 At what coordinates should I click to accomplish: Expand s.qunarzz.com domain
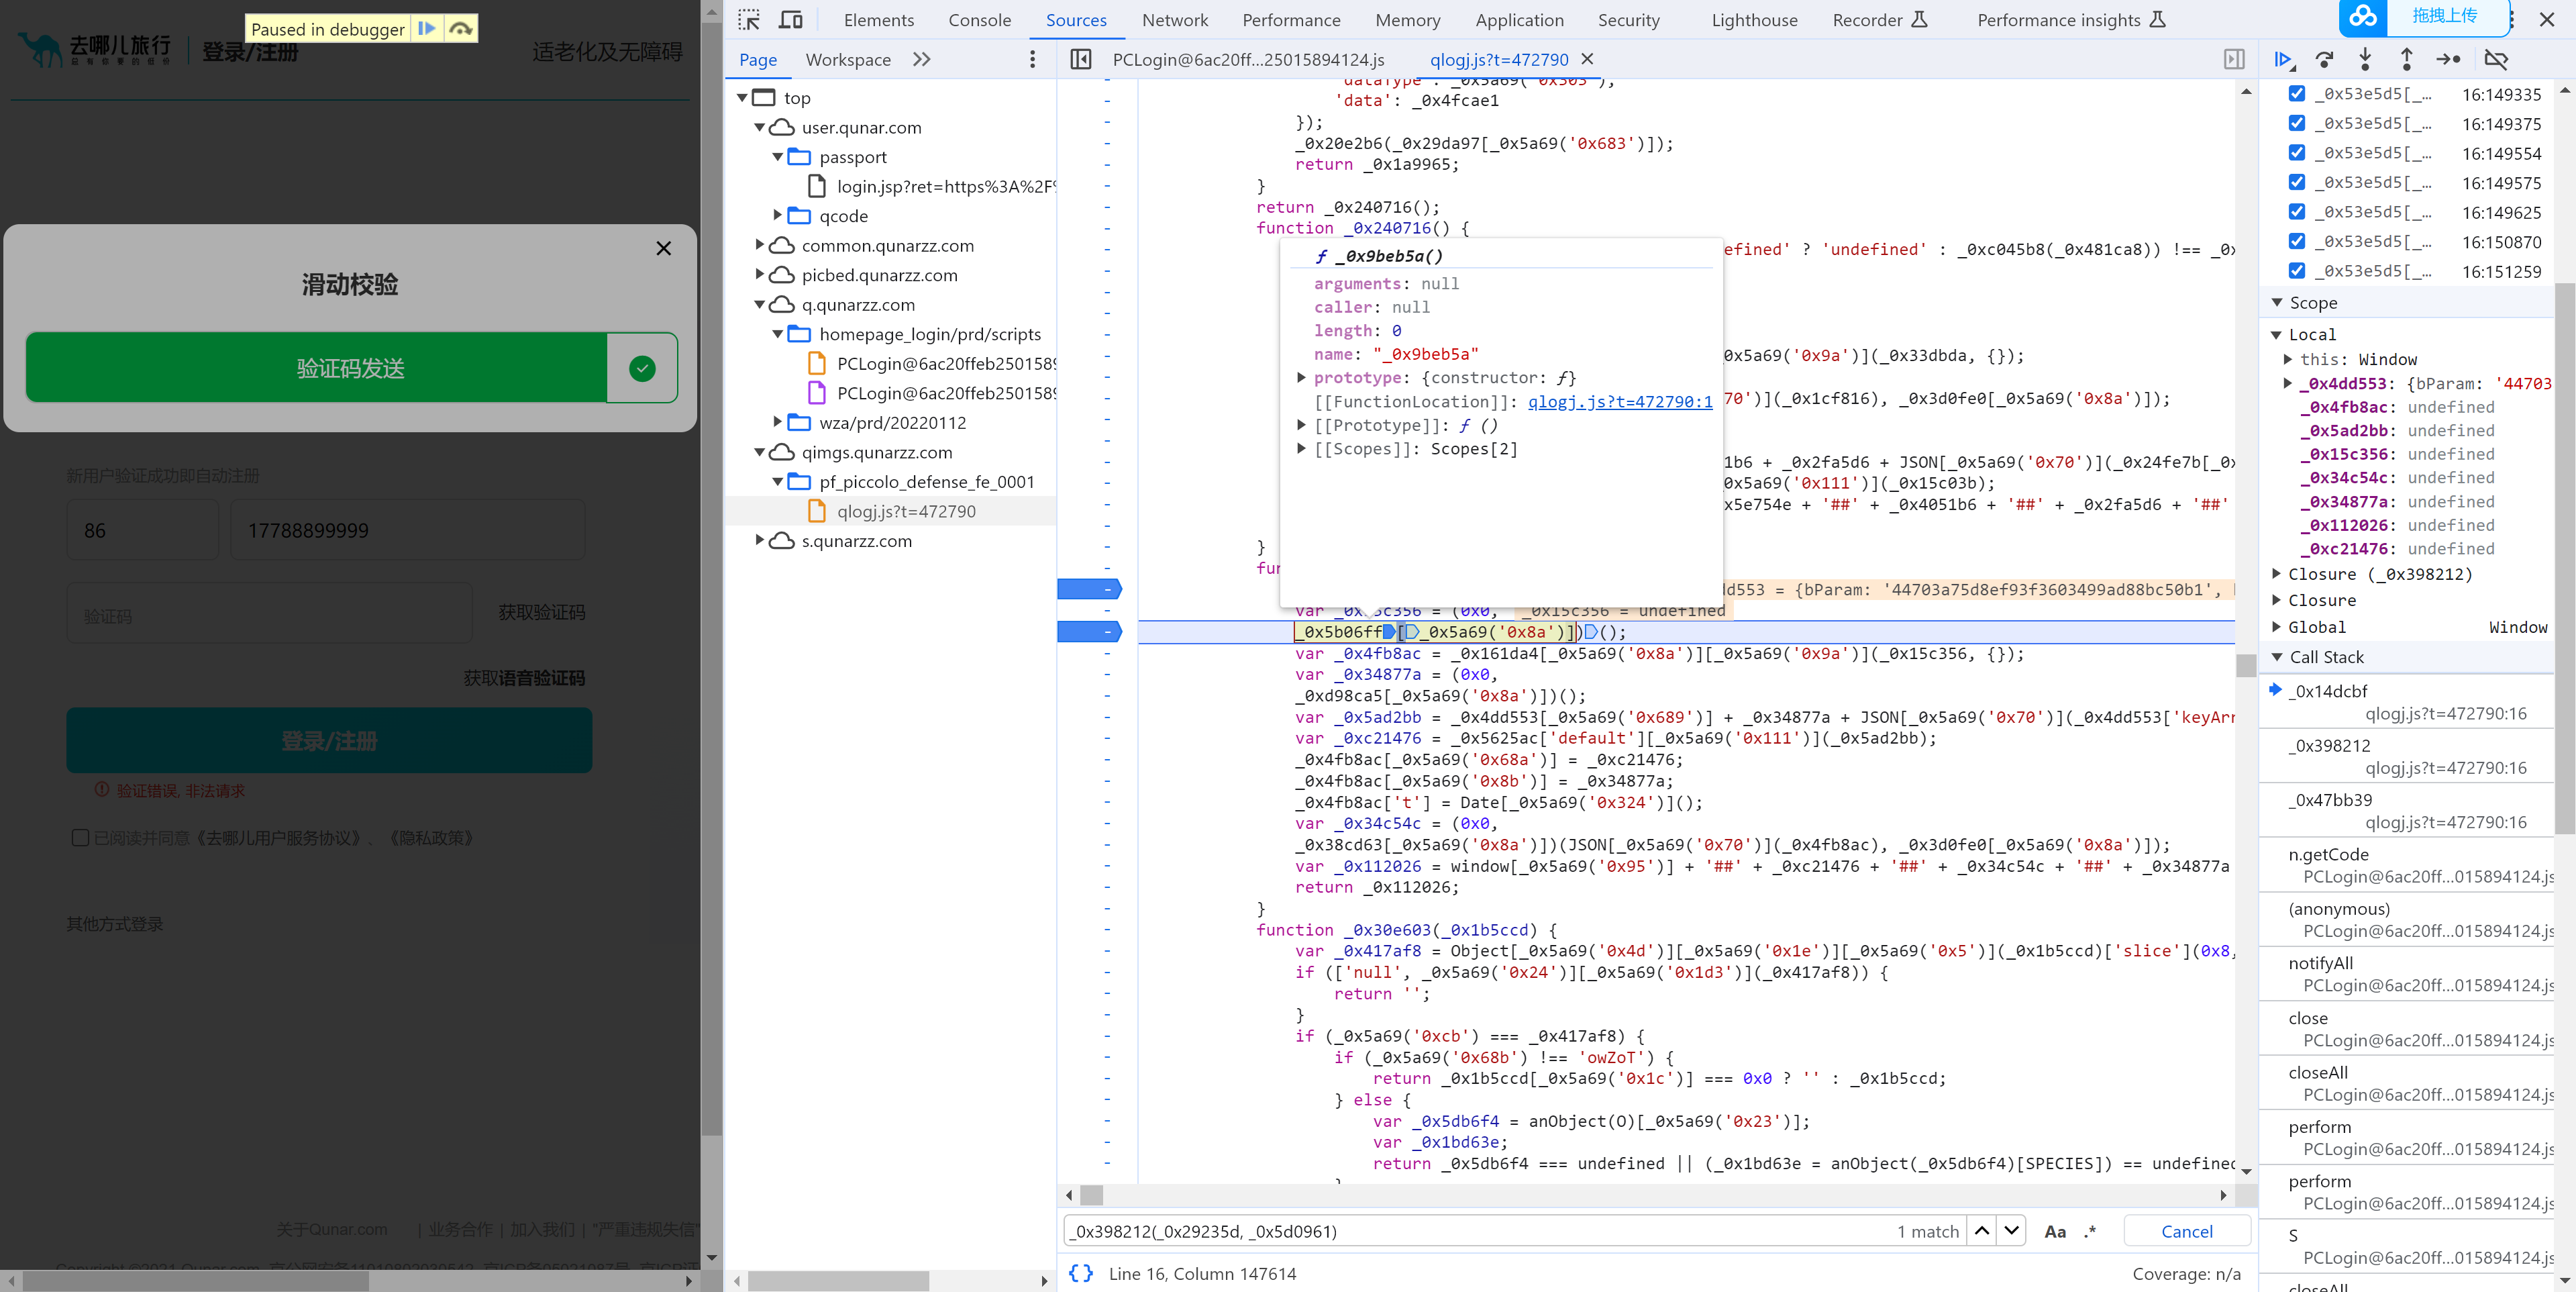(x=760, y=540)
